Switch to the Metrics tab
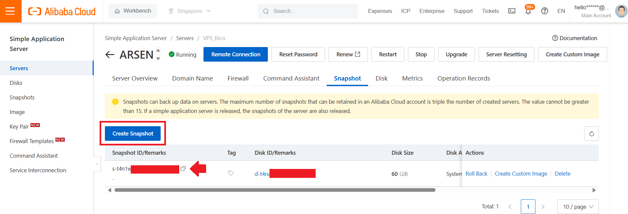Viewport: 628px width, 214px height. pos(412,79)
